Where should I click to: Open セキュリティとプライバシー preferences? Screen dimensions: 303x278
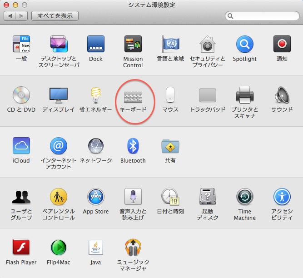(x=208, y=44)
